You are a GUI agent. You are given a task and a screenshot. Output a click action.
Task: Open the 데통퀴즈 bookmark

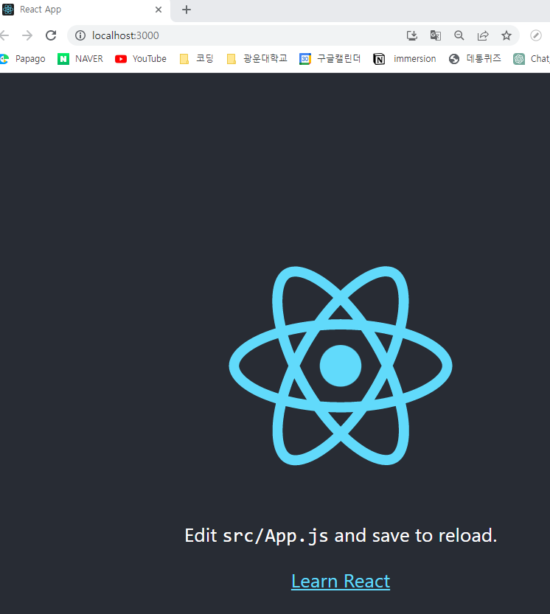coord(476,59)
